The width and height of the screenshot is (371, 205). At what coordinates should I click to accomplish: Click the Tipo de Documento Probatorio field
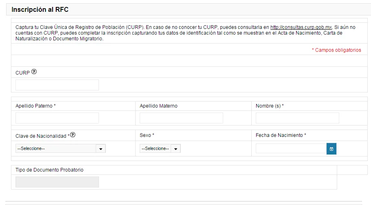[57, 182]
